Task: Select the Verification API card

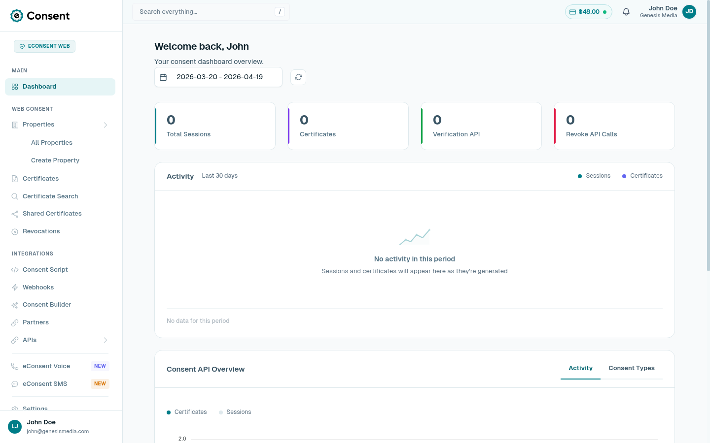Action: tap(481, 126)
